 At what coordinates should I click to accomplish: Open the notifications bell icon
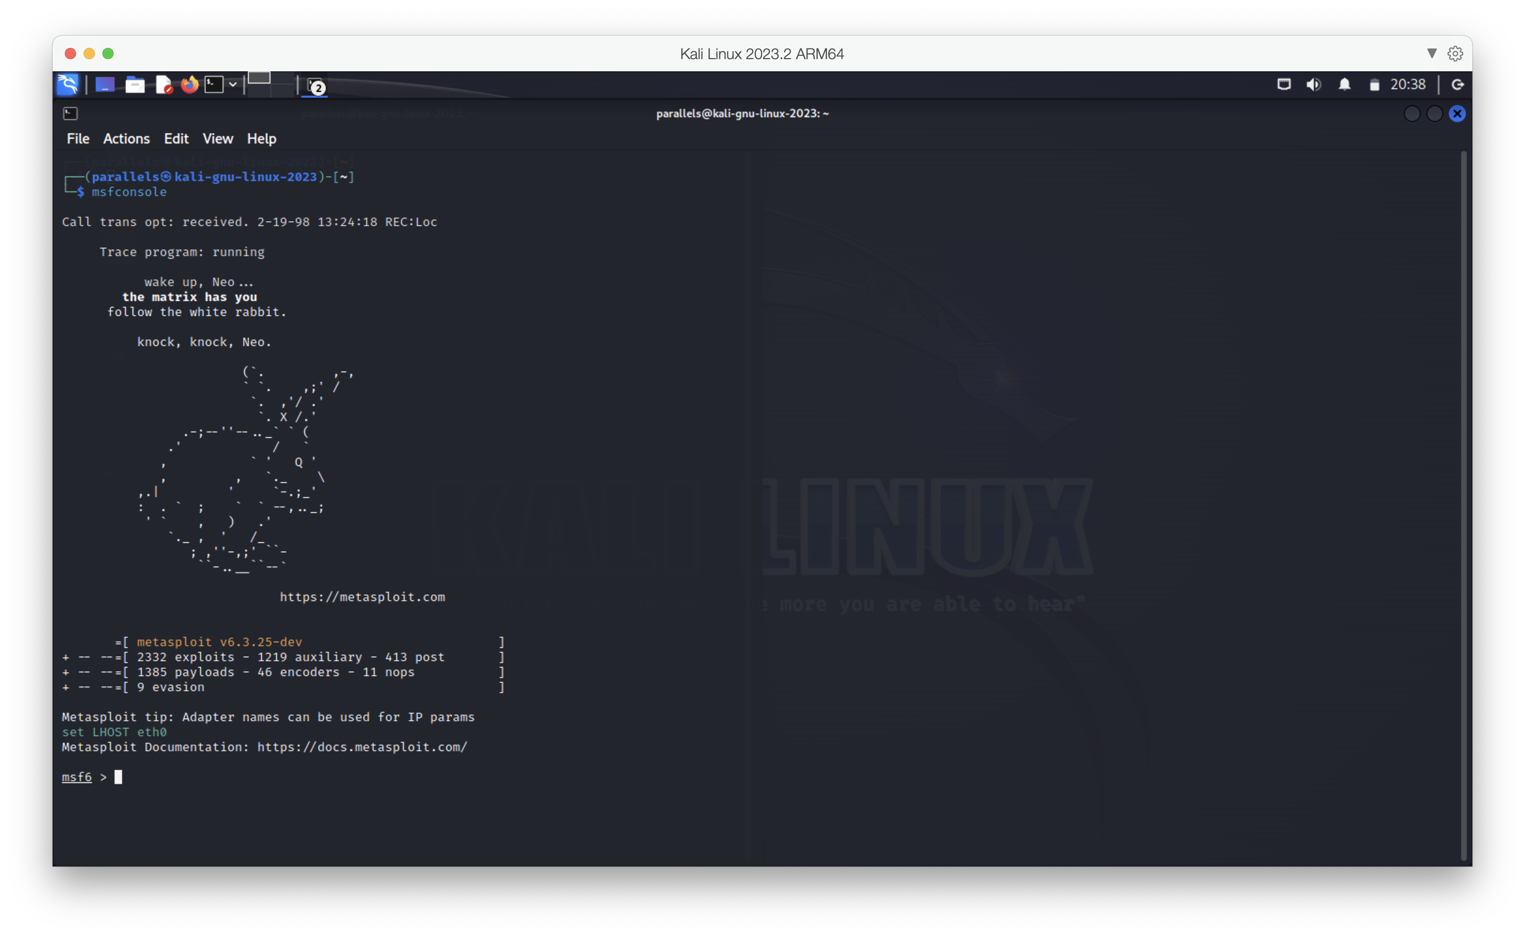tap(1344, 85)
